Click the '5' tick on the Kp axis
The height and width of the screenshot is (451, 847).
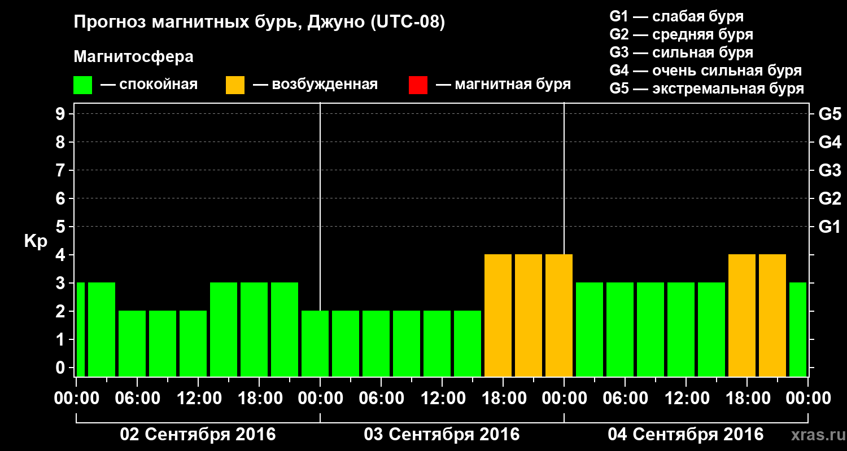(62, 227)
